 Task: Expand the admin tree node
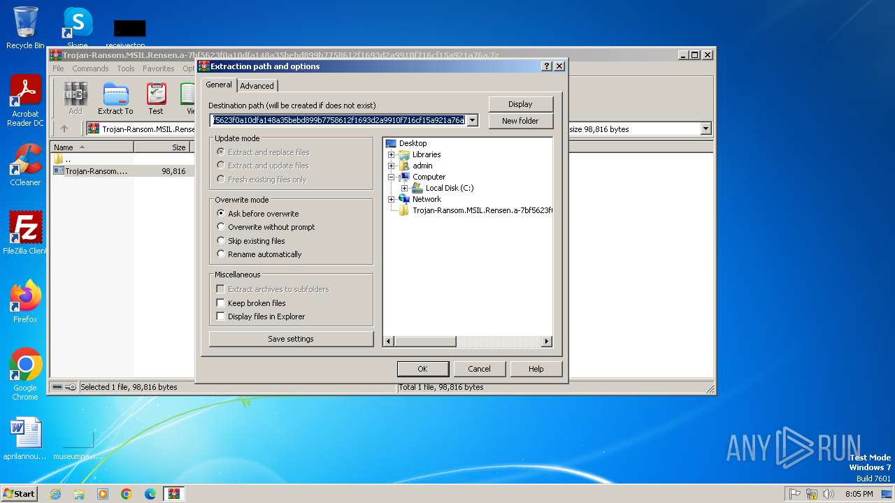pyautogui.click(x=392, y=166)
